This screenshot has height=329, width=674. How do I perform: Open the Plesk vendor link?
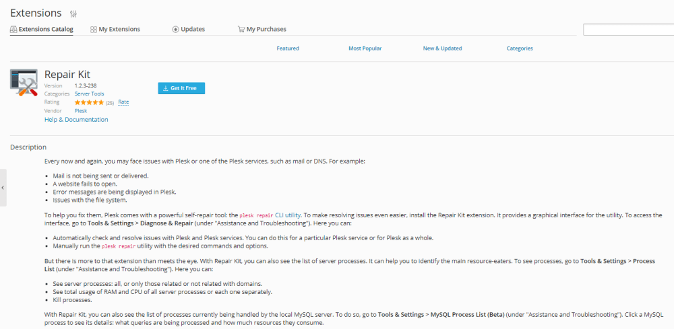click(81, 110)
